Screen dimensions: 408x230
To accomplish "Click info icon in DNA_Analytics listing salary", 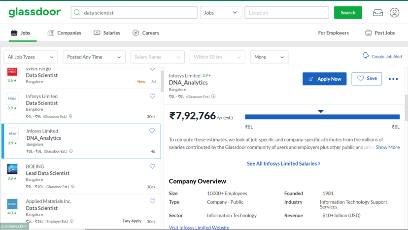I will click(71, 151).
